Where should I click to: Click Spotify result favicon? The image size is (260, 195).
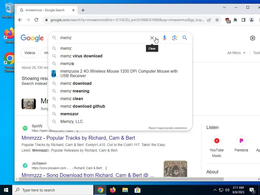point(25,128)
